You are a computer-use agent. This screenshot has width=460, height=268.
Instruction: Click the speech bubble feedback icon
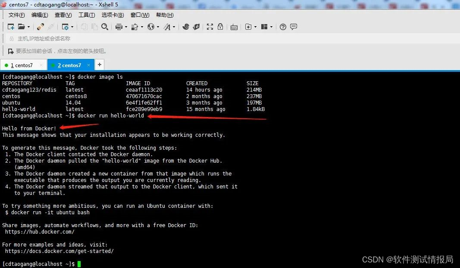pos(293,27)
